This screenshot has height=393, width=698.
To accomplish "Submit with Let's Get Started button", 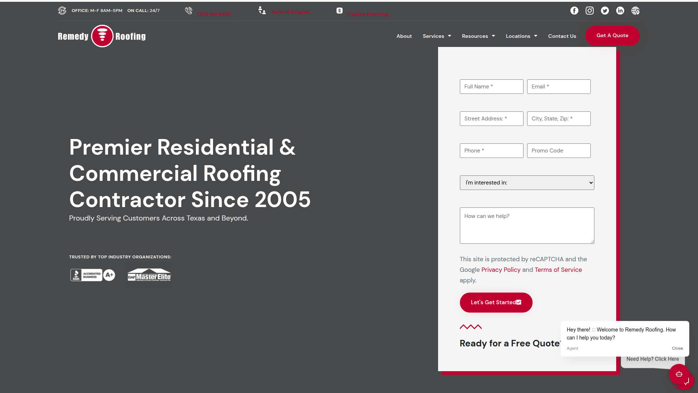I will point(496,302).
